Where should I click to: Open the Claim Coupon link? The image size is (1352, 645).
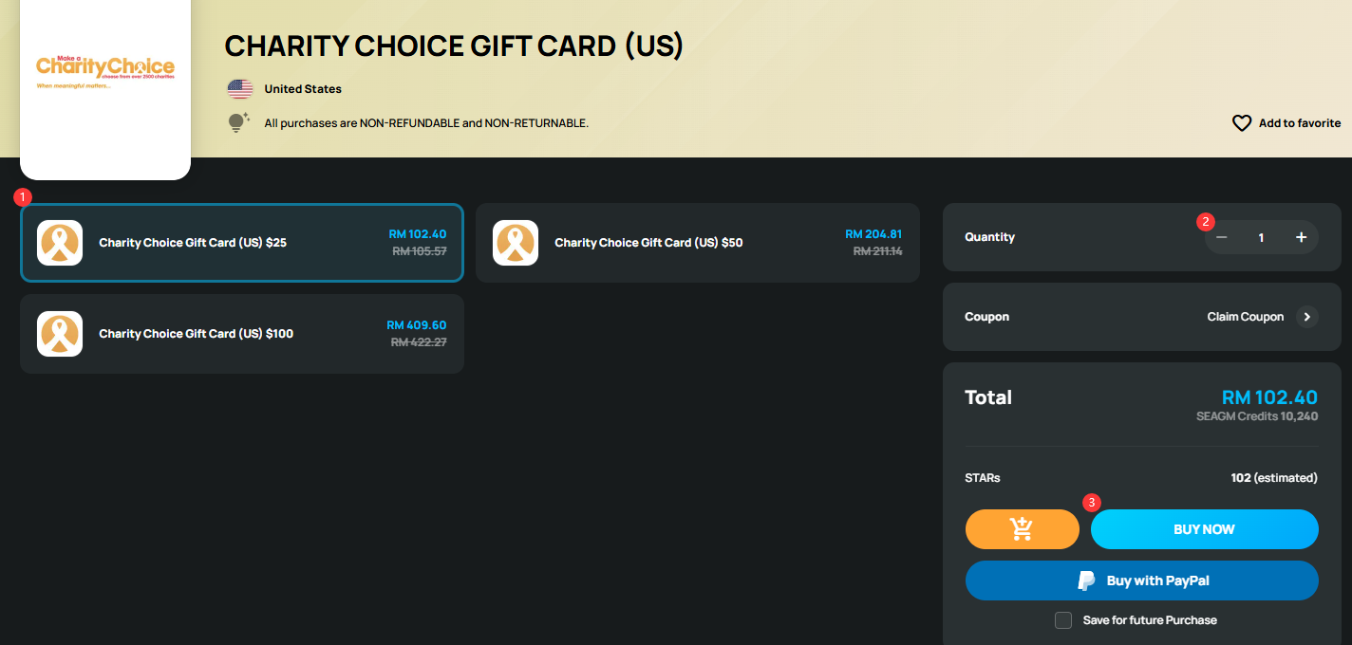[x=1246, y=317]
